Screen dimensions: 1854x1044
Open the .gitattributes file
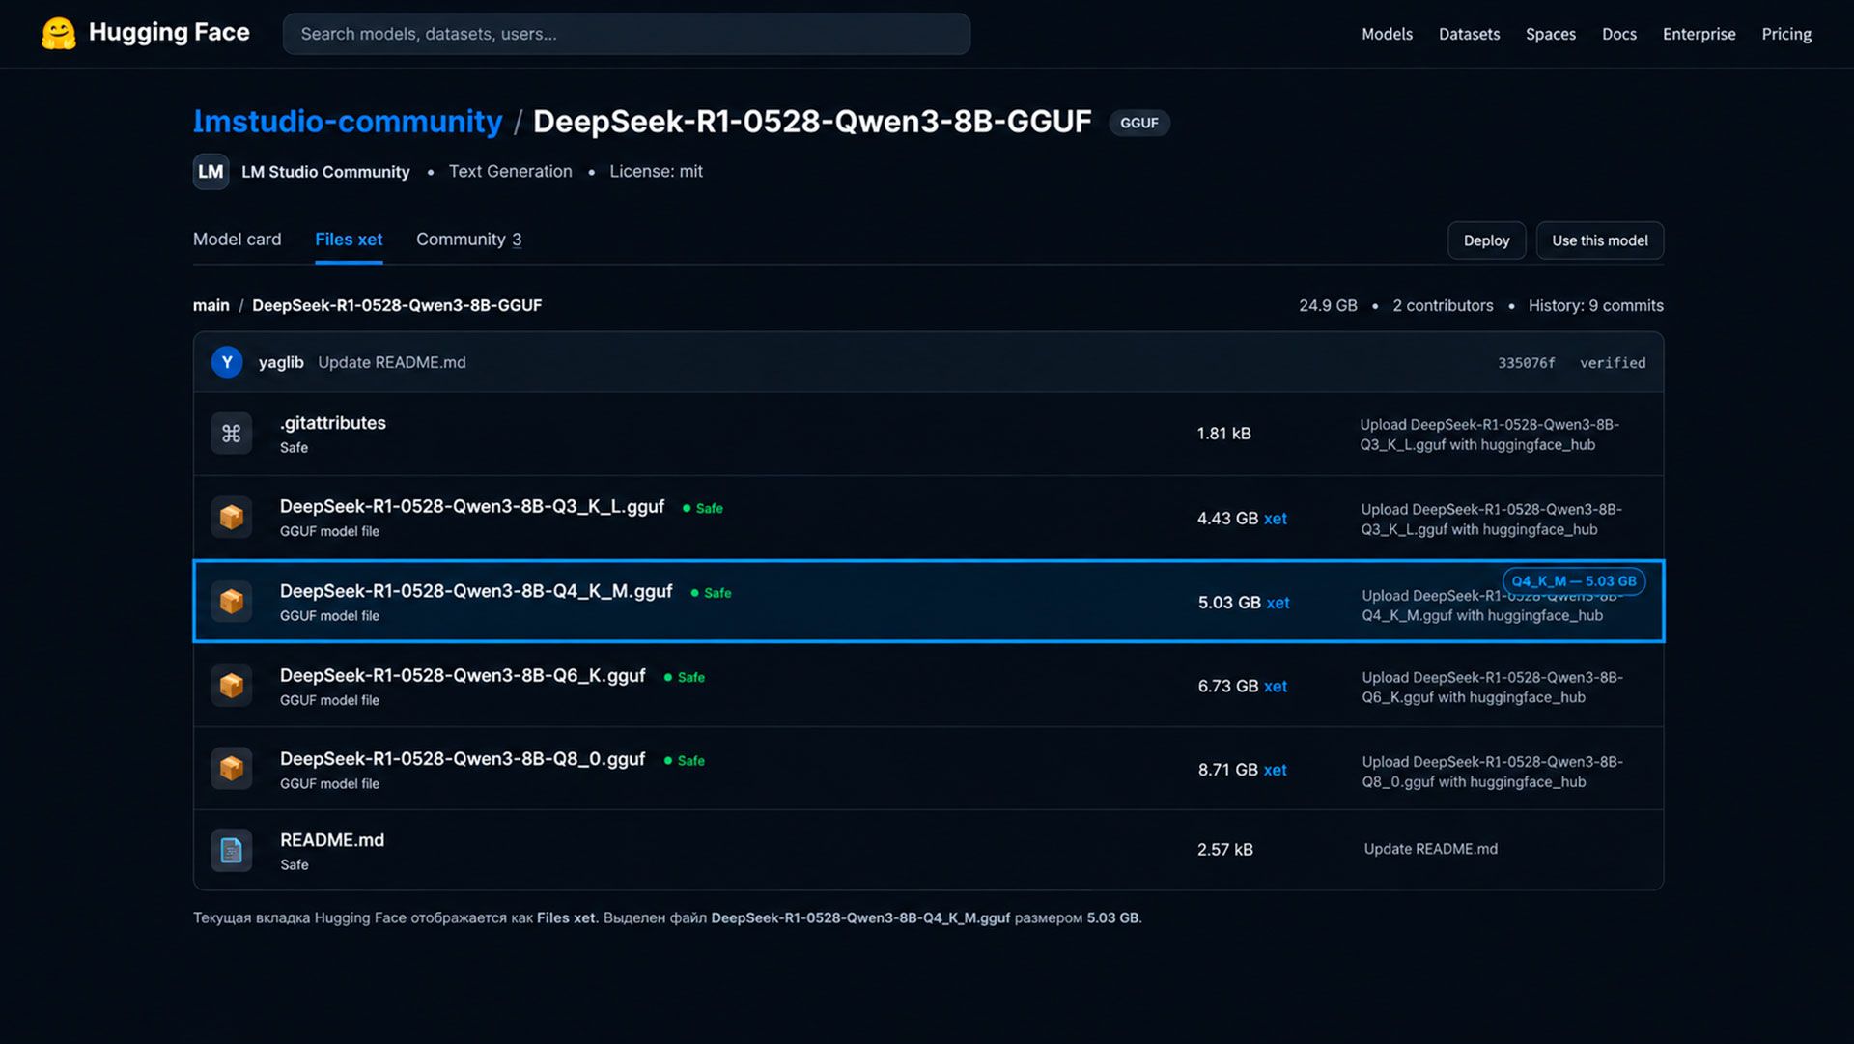click(333, 423)
